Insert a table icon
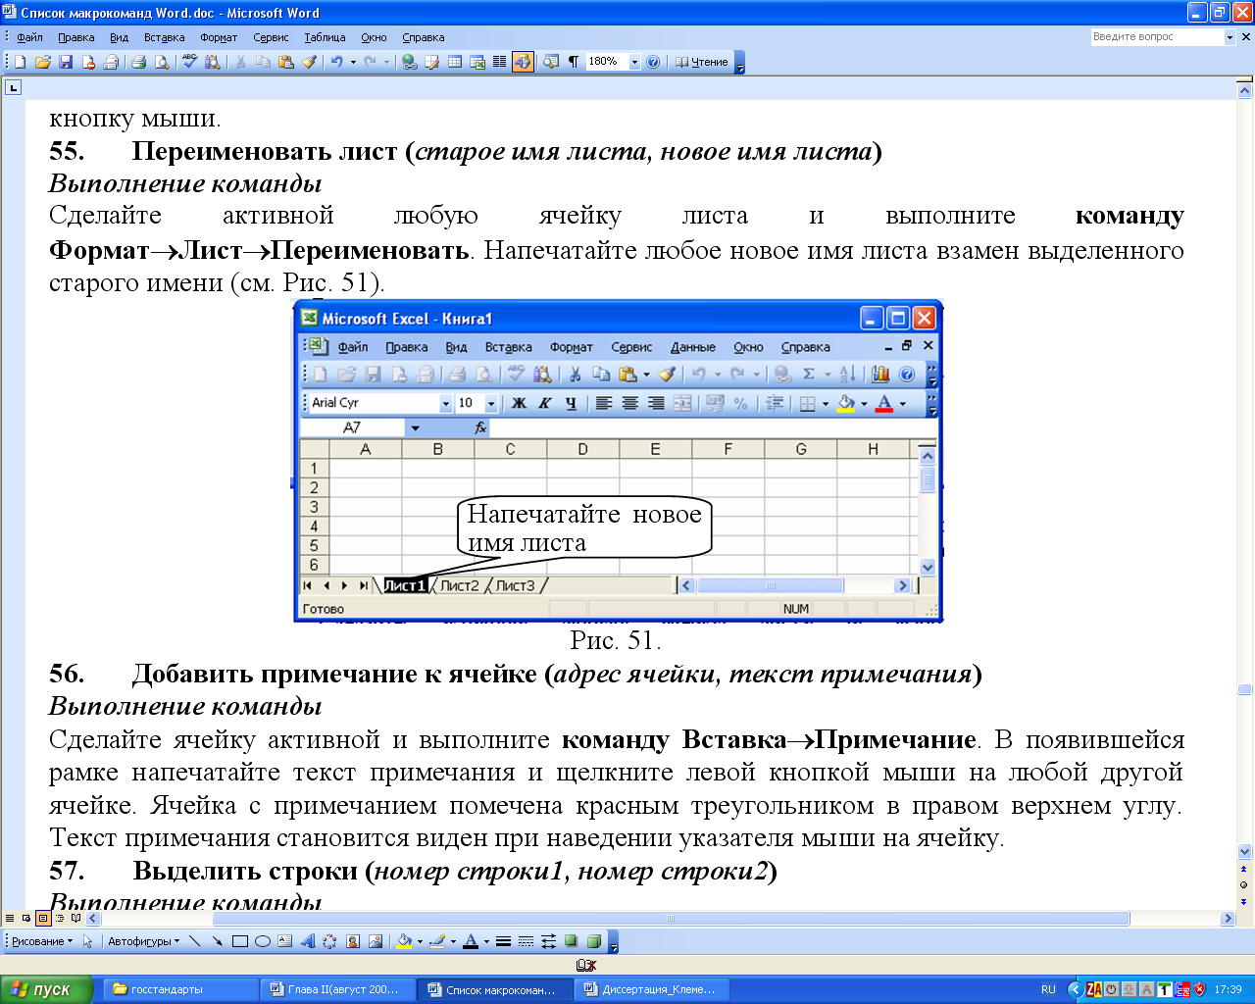The width and height of the screenshot is (1255, 1004). [x=454, y=62]
